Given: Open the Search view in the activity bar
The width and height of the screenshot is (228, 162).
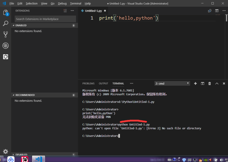Looking at the screenshot, I should 6,23.
